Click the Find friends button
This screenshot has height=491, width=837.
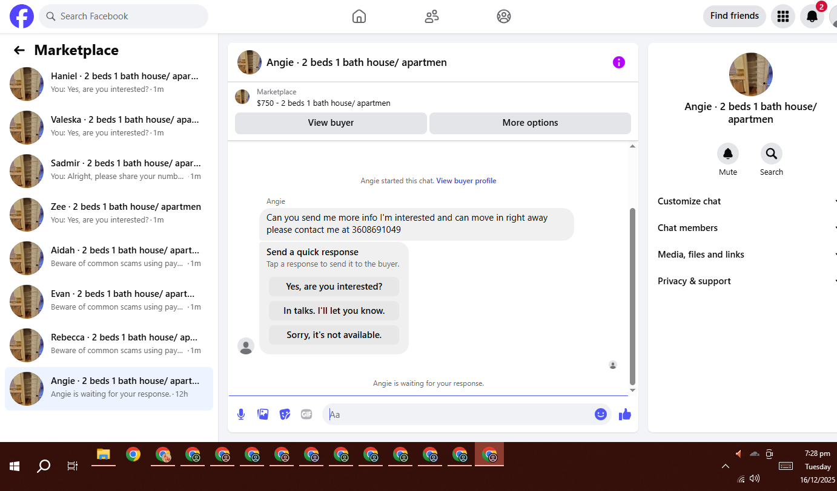coord(735,16)
